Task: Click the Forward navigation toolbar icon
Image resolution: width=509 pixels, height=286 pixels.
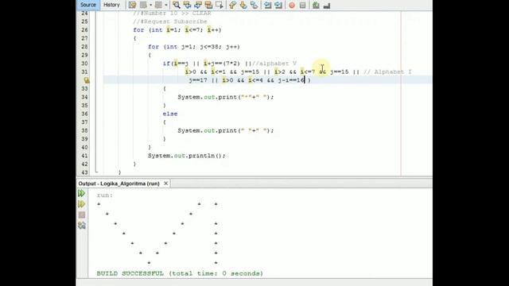Action: (x=158, y=5)
